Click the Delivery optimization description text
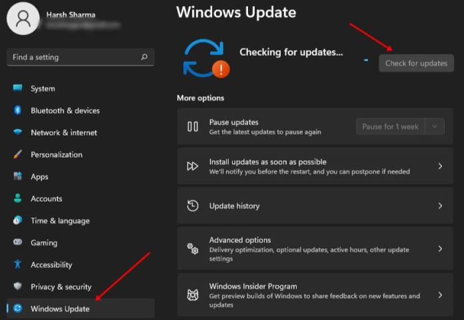Screen dimensions: 464x320 [x=309, y=254]
